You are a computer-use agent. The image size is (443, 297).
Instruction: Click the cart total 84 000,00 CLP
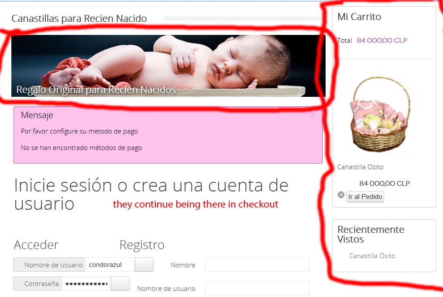382,41
